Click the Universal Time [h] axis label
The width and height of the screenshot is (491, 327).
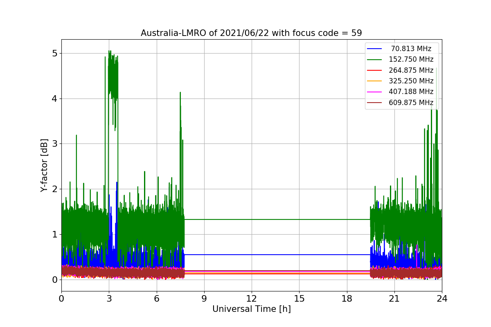(252, 309)
